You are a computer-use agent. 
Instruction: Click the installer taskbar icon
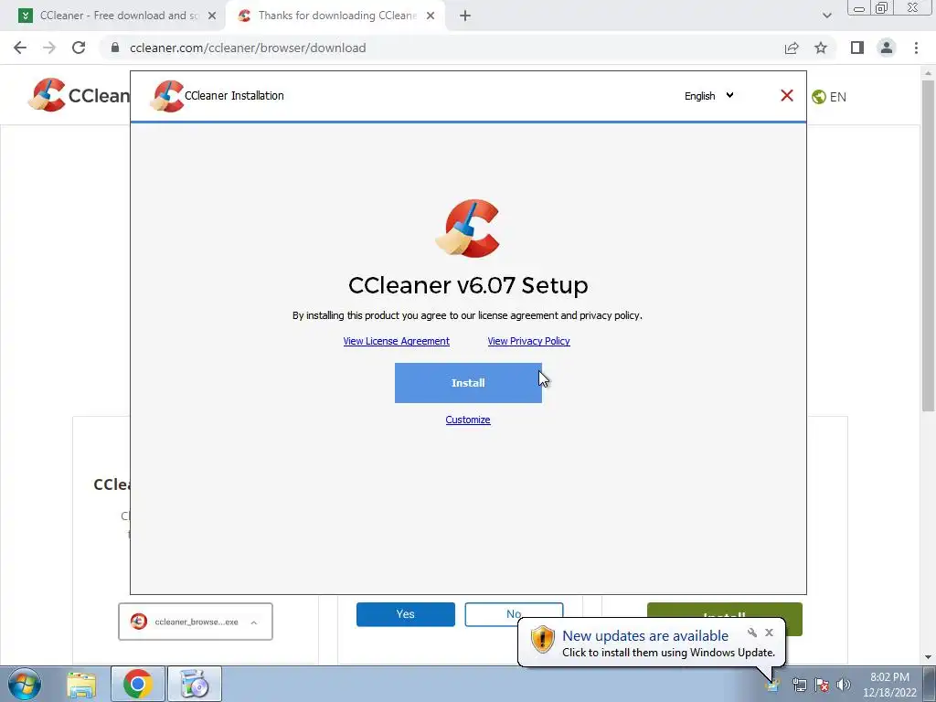pyautogui.click(x=195, y=684)
